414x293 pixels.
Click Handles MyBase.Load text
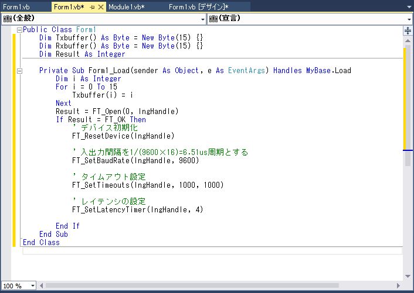click(x=312, y=71)
